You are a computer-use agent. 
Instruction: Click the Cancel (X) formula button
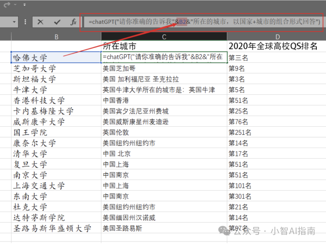click(x=40, y=22)
